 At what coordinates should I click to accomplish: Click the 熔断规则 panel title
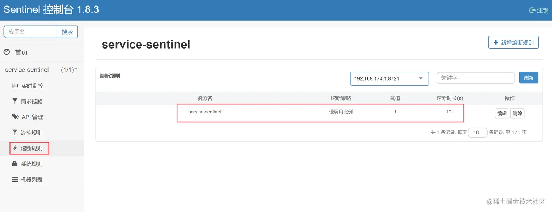[x=110, y=76]
